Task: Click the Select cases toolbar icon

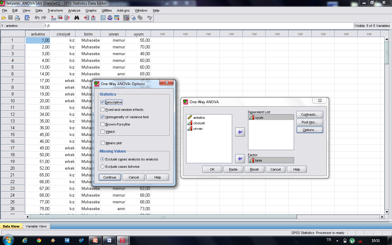Action: (116, 18)
